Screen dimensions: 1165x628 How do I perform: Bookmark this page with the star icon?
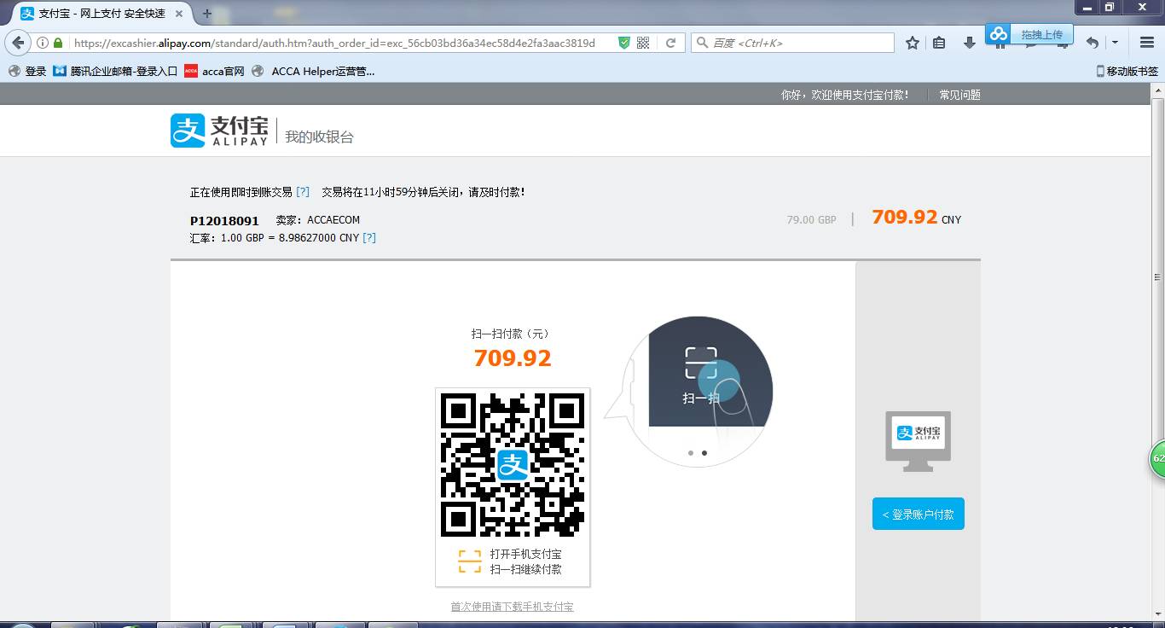click(x=912, y=43)
